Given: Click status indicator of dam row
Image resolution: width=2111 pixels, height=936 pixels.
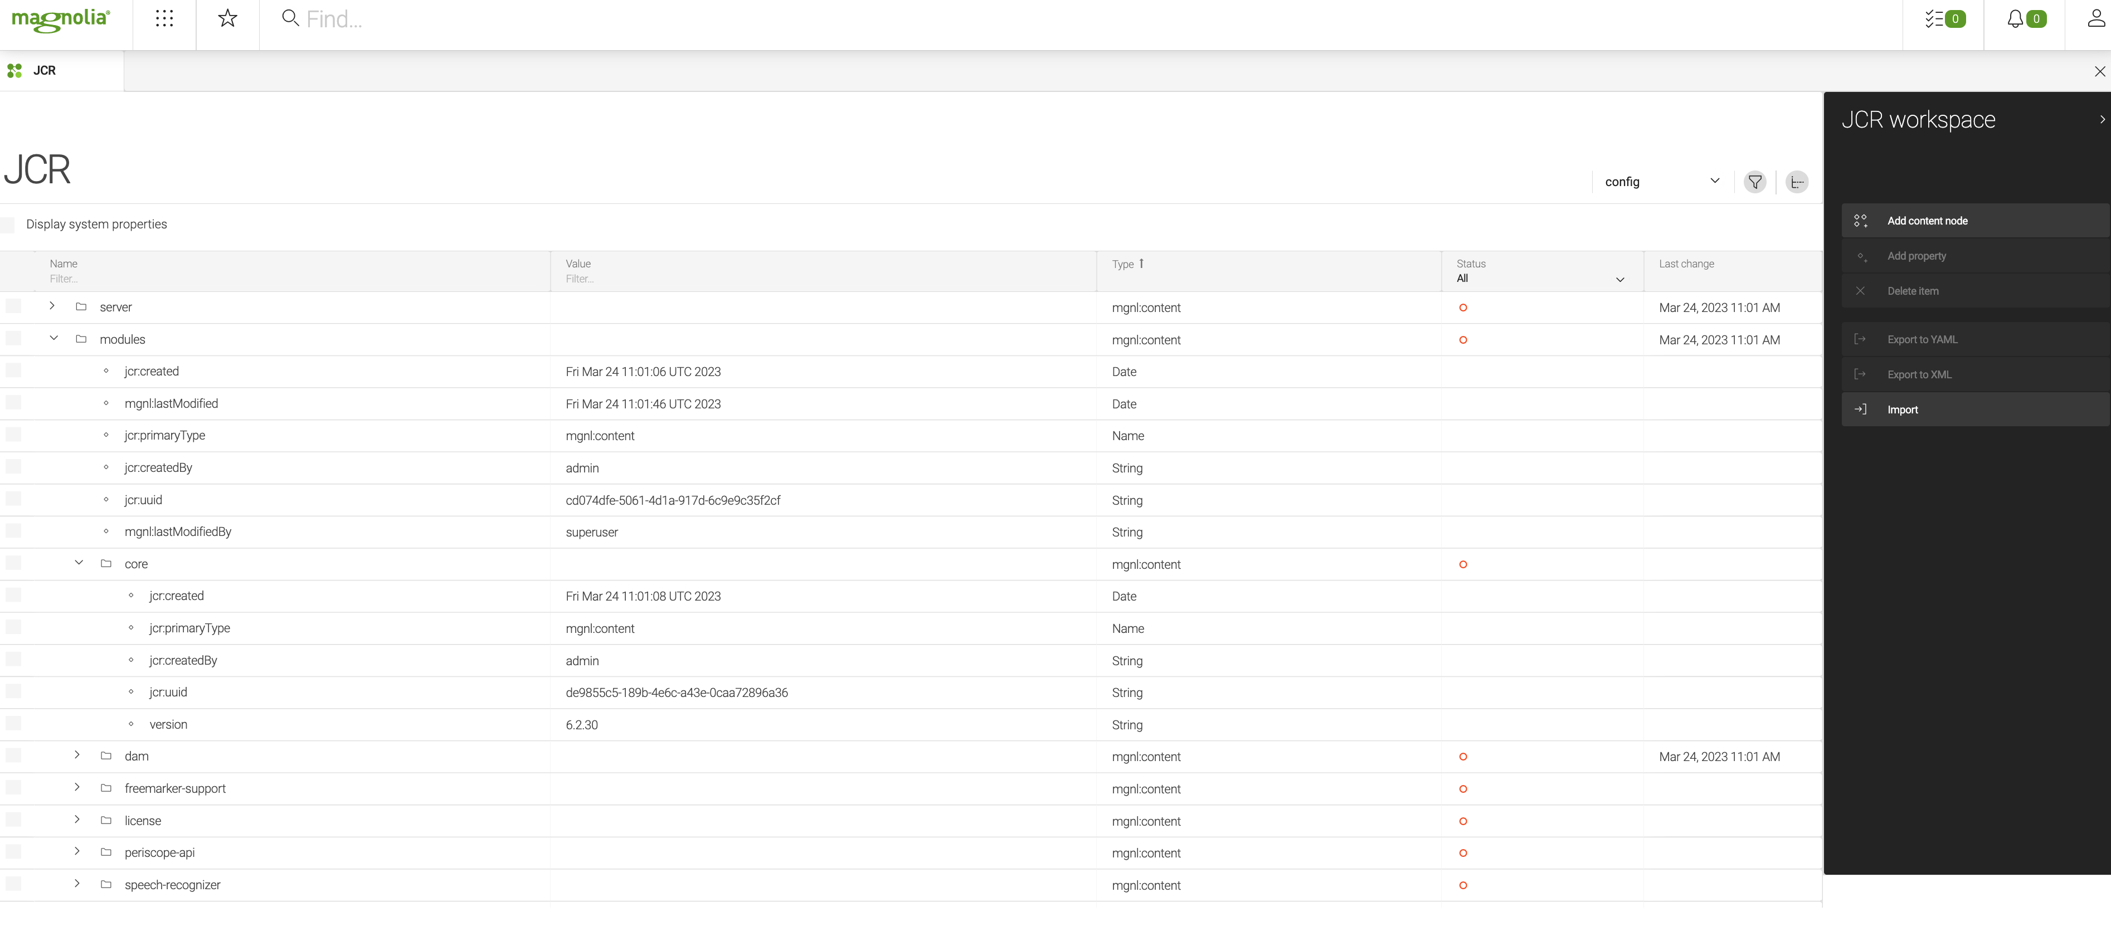Looking at the screenshot, I should pyautogui.click(x=1463, y=757).
